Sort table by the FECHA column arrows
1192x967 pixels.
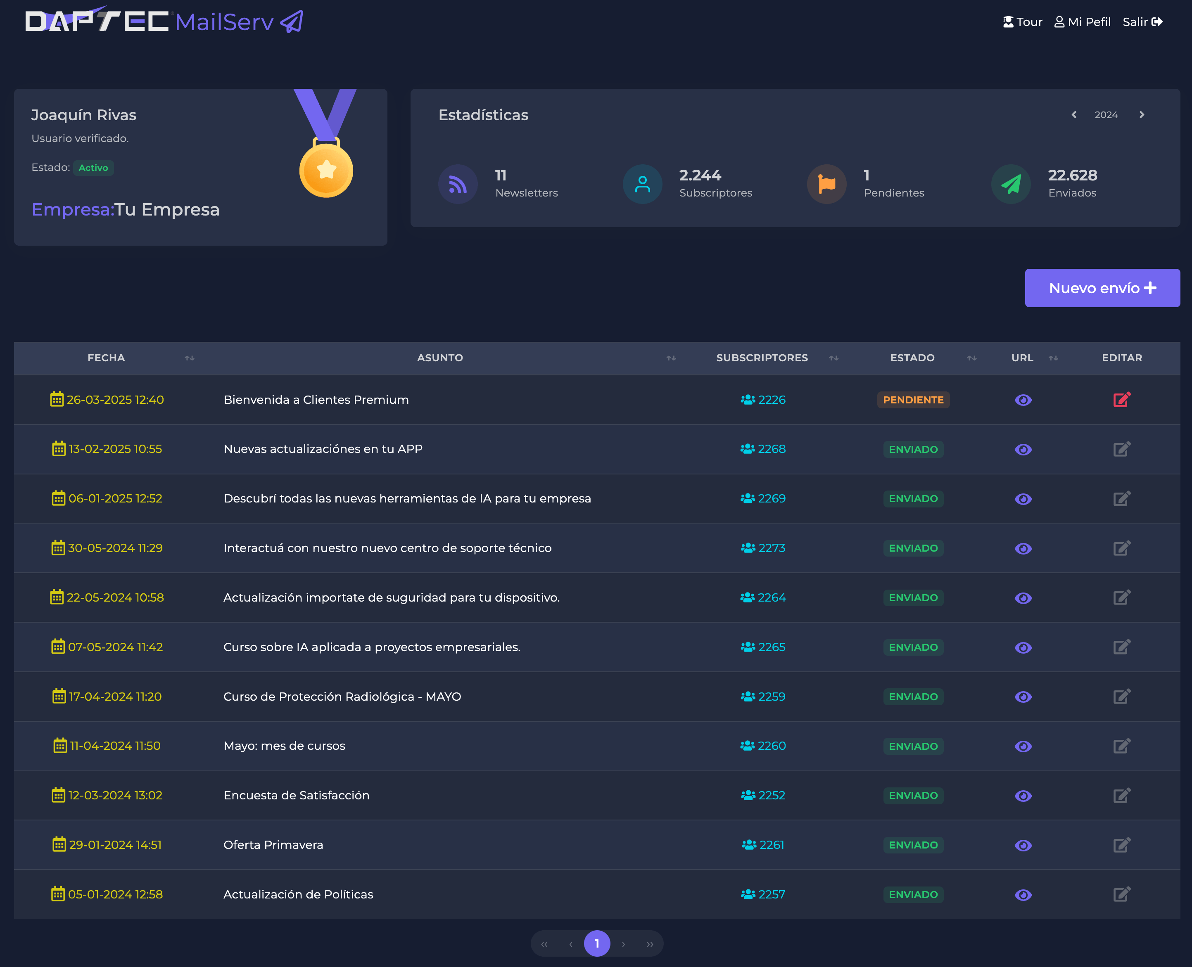[190, 358]
